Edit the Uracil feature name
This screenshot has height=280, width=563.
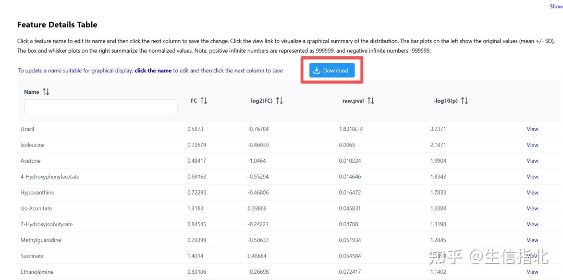pyautogui.click(x=27, y=129)
